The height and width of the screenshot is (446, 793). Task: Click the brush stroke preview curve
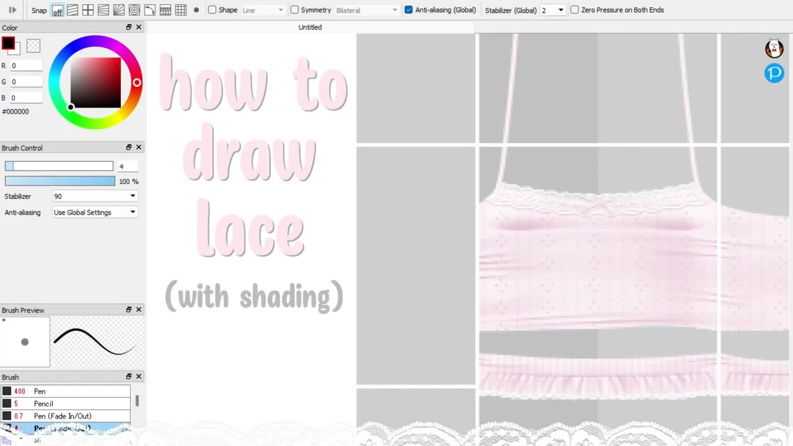point(97,342)
